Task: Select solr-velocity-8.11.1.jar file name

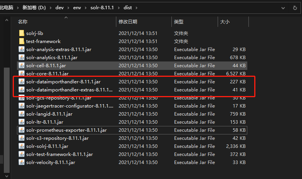Action: click(x=51, y=162)
